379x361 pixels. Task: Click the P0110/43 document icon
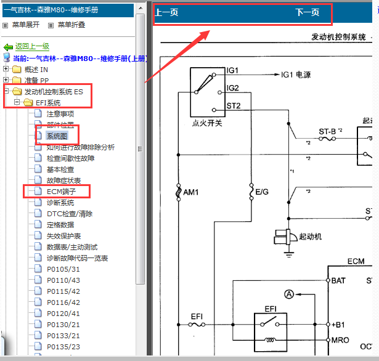(38, 280)
